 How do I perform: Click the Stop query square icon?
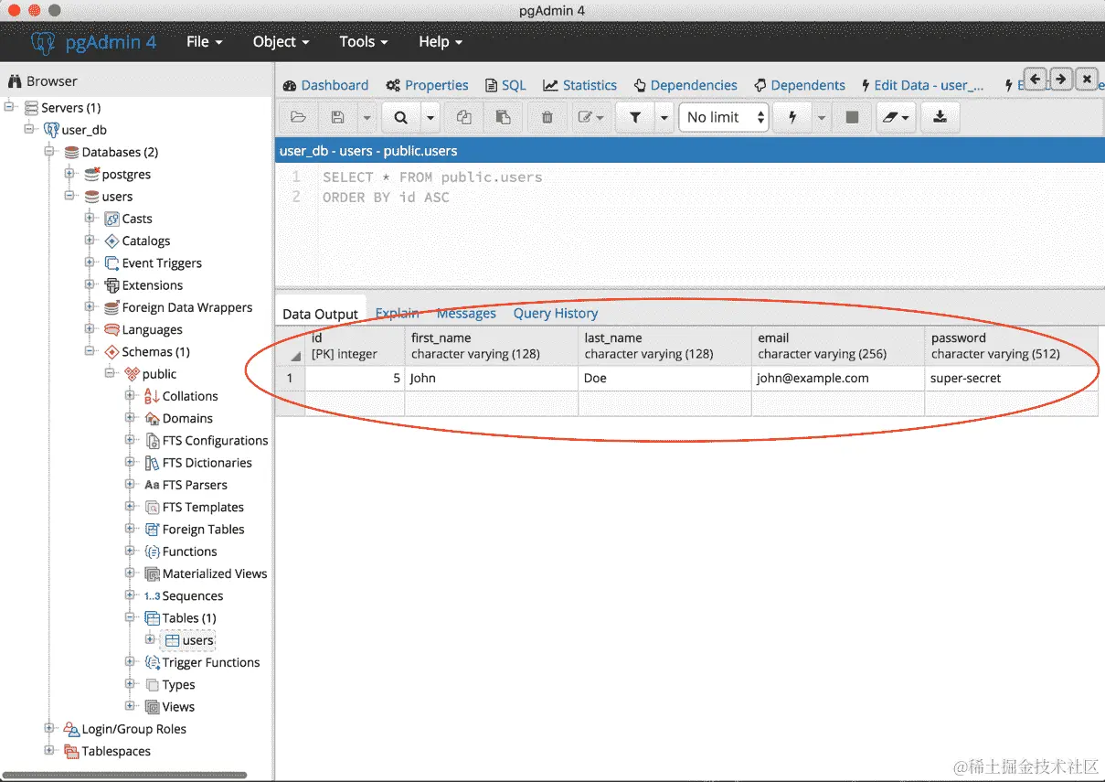click(x=852, y=117)
